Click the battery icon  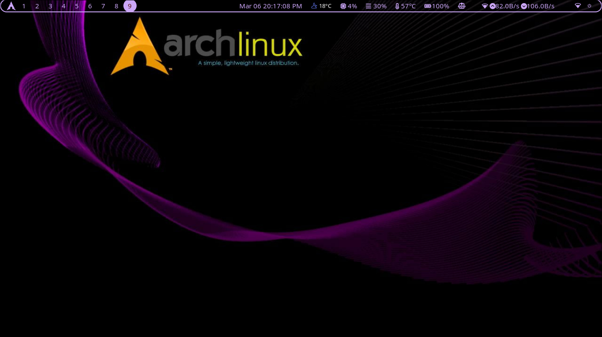pos(428,6)
